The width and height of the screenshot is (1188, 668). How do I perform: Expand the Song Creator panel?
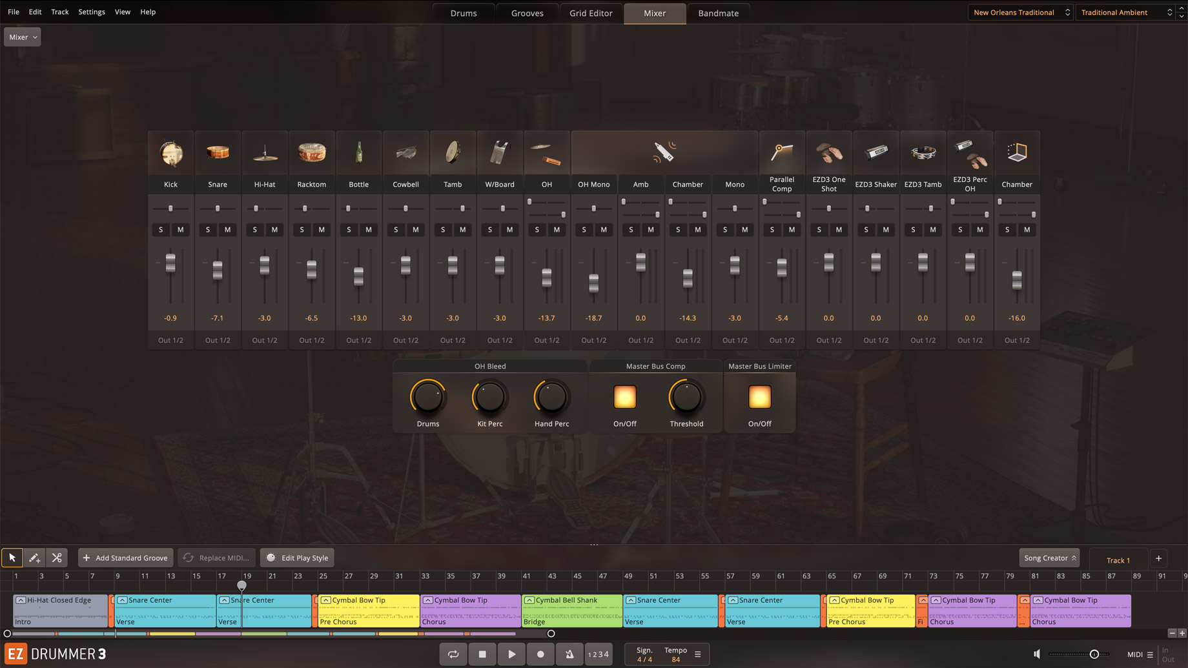point(1049,558)
